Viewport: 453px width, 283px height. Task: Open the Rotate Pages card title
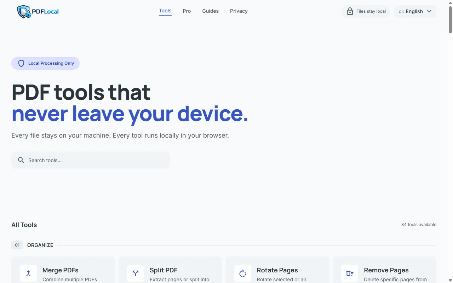point(277,270)
